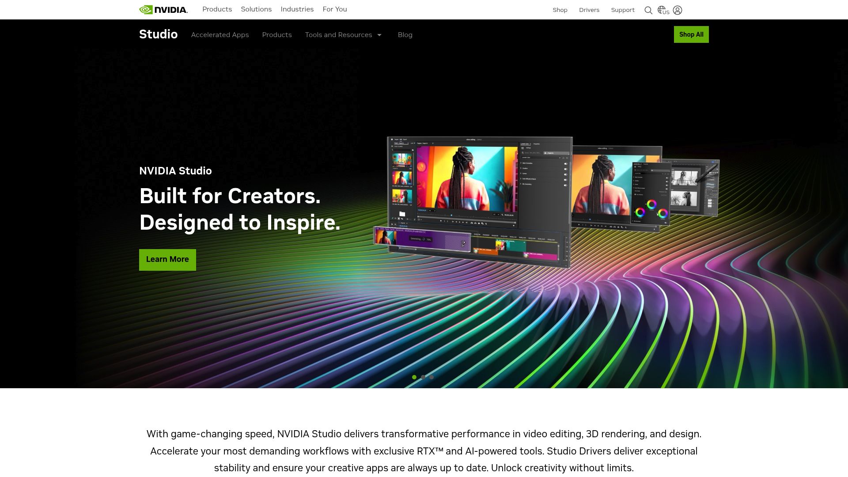
Task: Open the Support link
Action: [x=622, y=10]
